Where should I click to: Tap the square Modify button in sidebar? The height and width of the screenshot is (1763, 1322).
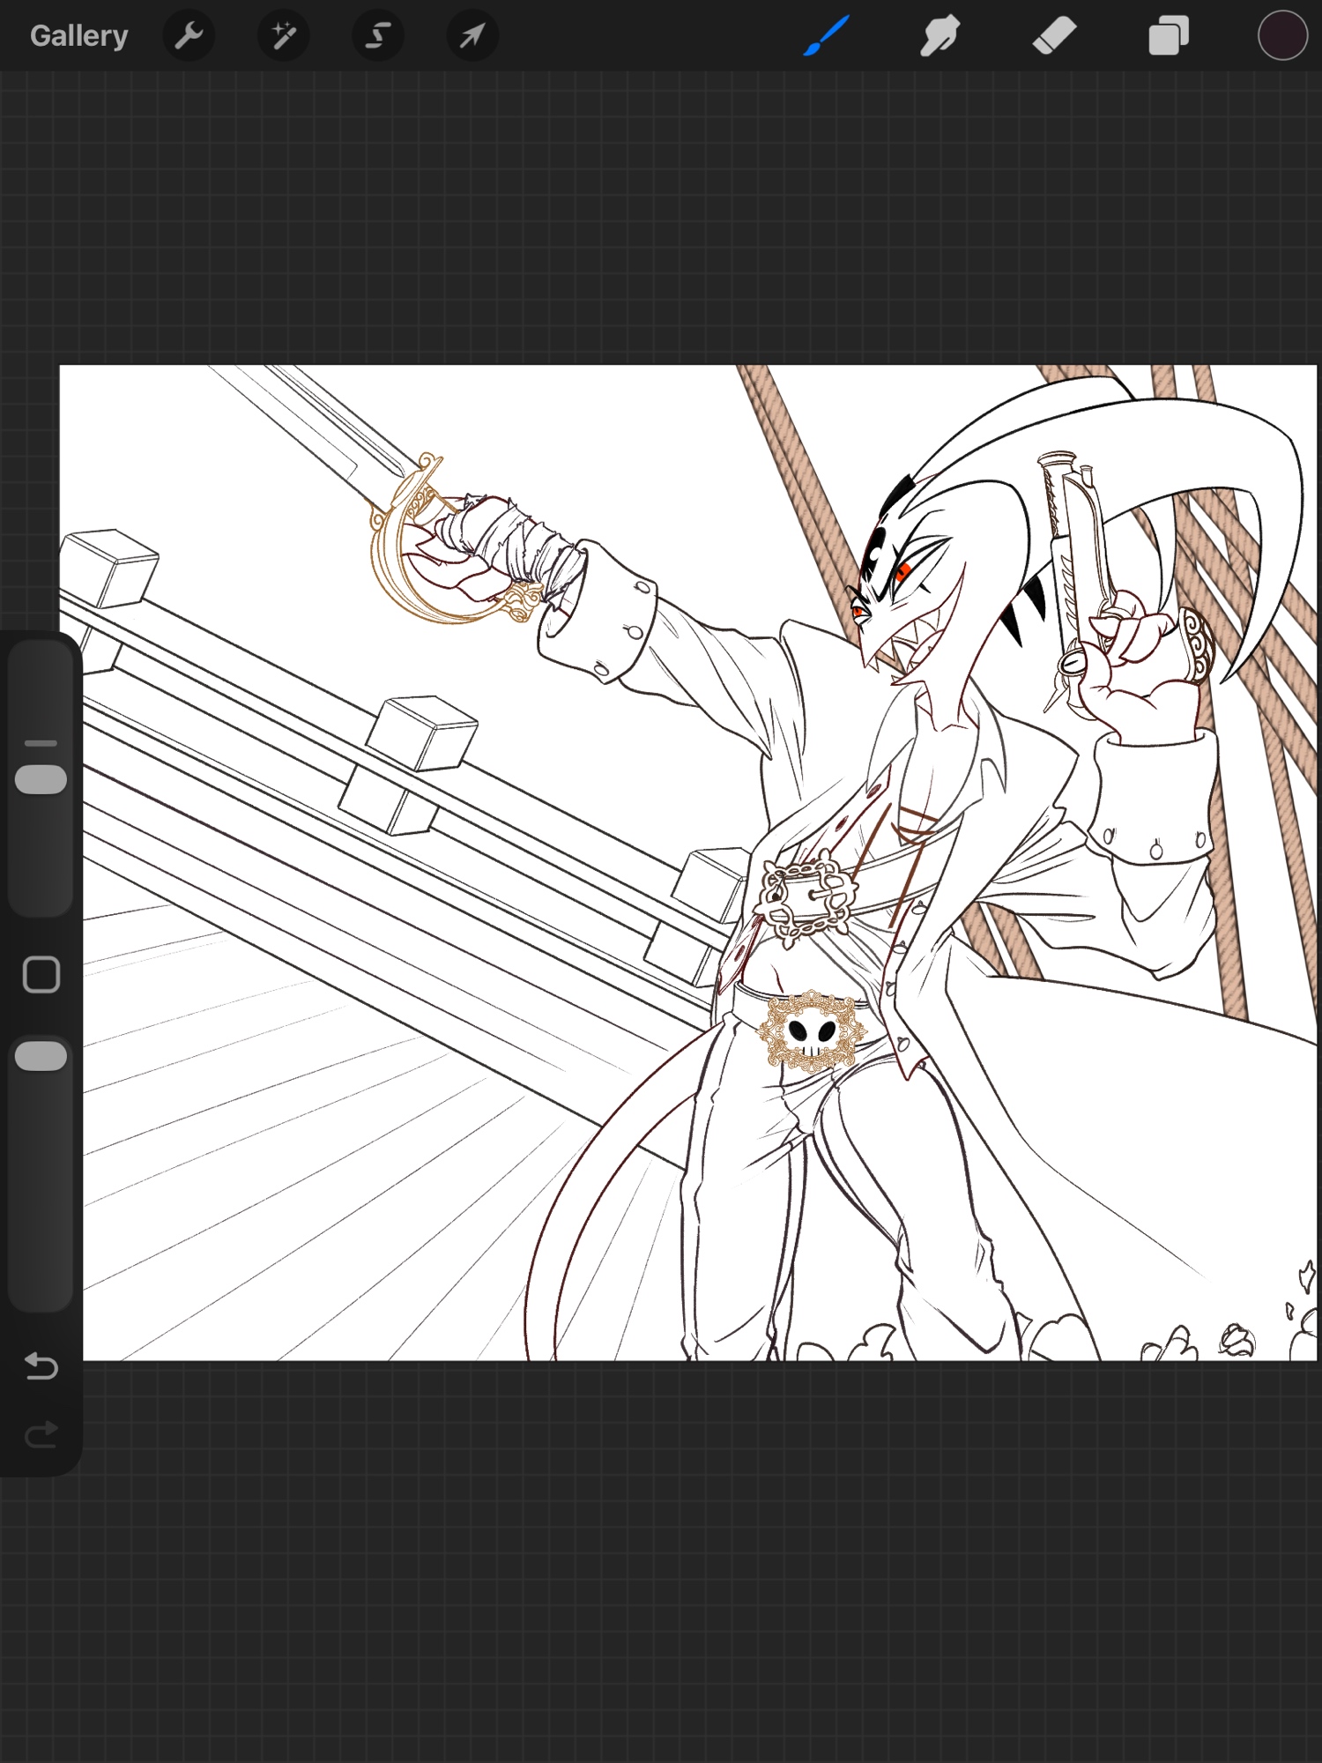click(x=41, y=975)
